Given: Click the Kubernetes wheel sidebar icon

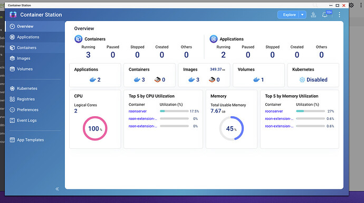Looking at the screenshot, I should [12, 88].
